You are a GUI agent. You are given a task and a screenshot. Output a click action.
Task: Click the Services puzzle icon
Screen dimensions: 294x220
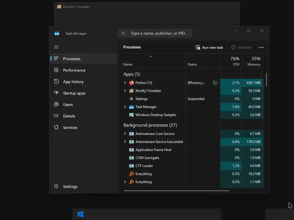point(56,127)
